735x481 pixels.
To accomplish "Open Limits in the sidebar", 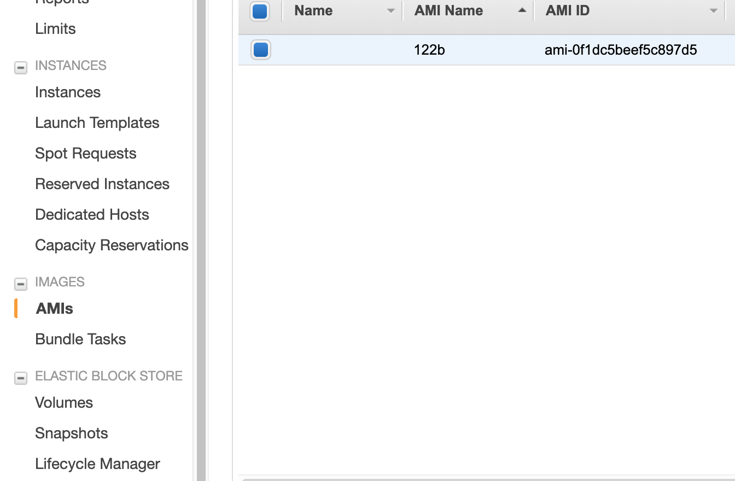I will 55,28.
